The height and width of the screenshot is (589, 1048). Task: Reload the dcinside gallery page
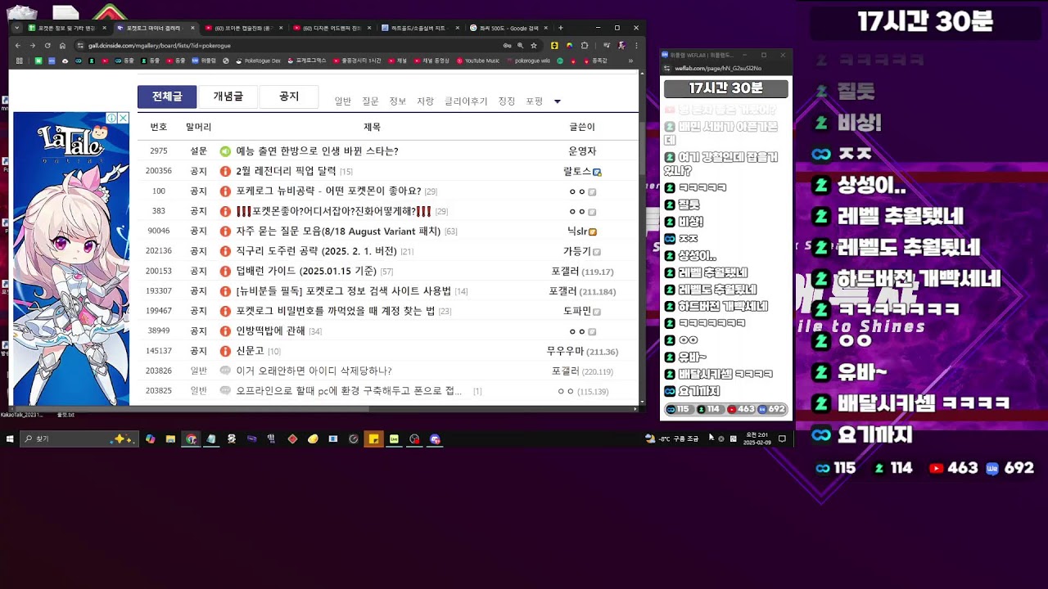click(x=47, y=46)
